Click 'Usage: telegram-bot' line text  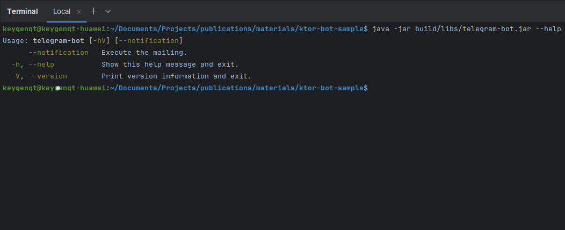44,41
